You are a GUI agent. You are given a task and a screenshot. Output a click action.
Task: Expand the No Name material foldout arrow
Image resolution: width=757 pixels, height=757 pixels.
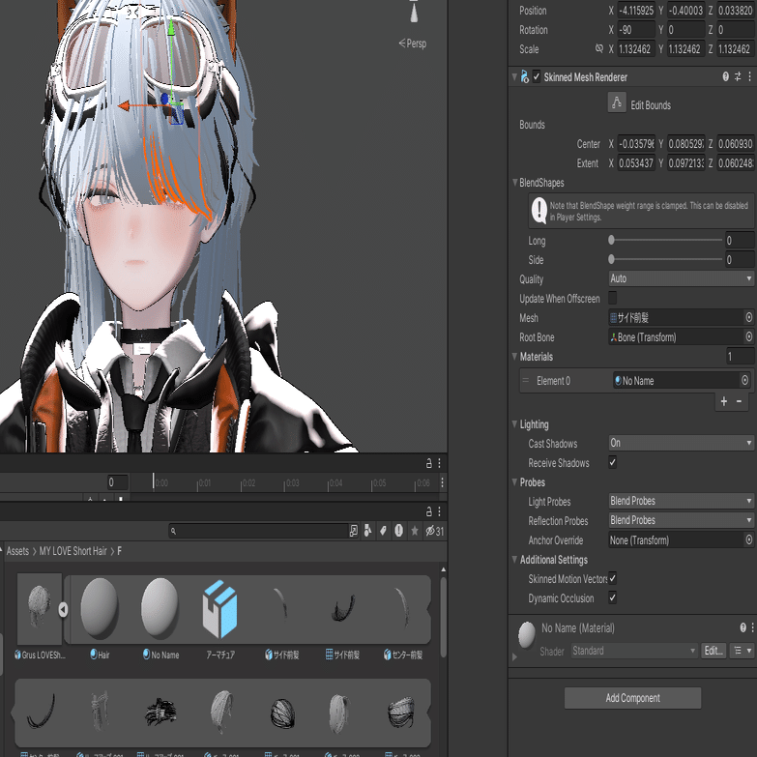514,656
